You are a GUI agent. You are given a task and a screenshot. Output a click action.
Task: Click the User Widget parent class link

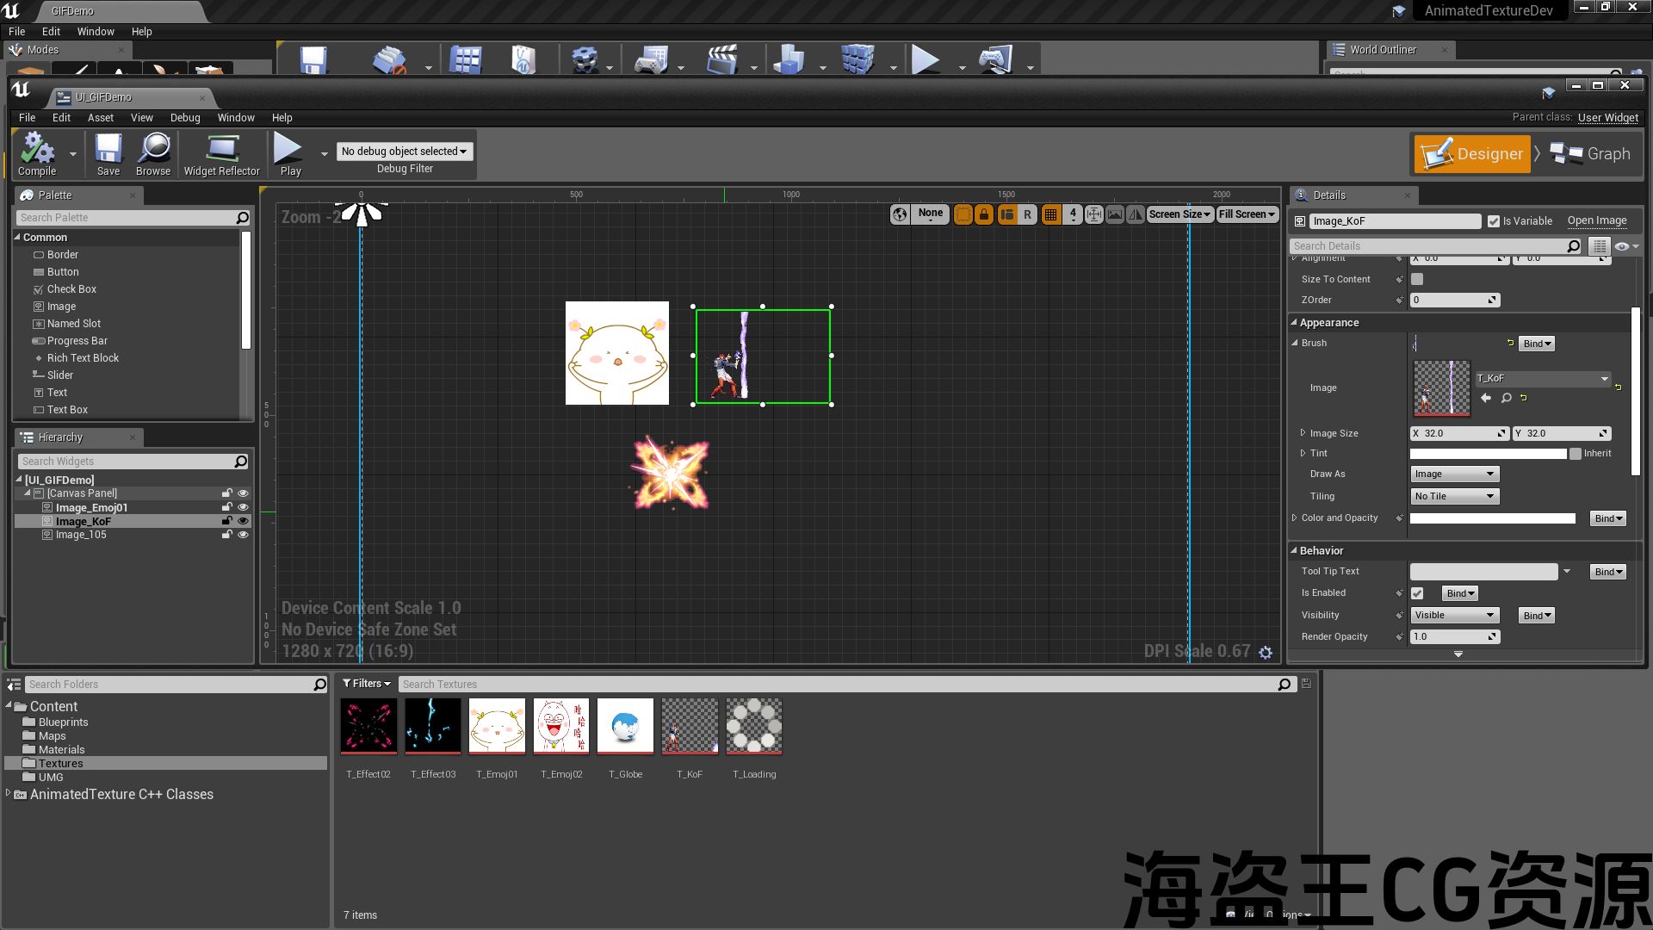(x=1607, y=118)
